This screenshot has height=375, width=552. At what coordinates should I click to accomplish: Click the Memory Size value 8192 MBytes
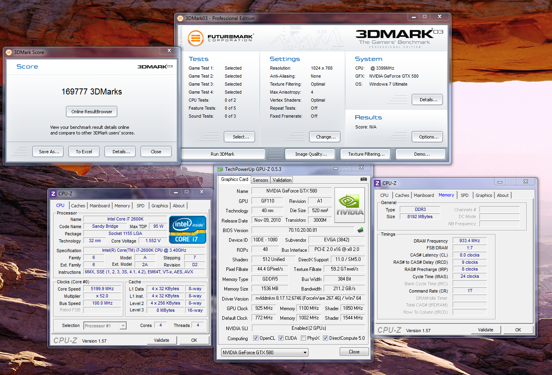(420, 217)
